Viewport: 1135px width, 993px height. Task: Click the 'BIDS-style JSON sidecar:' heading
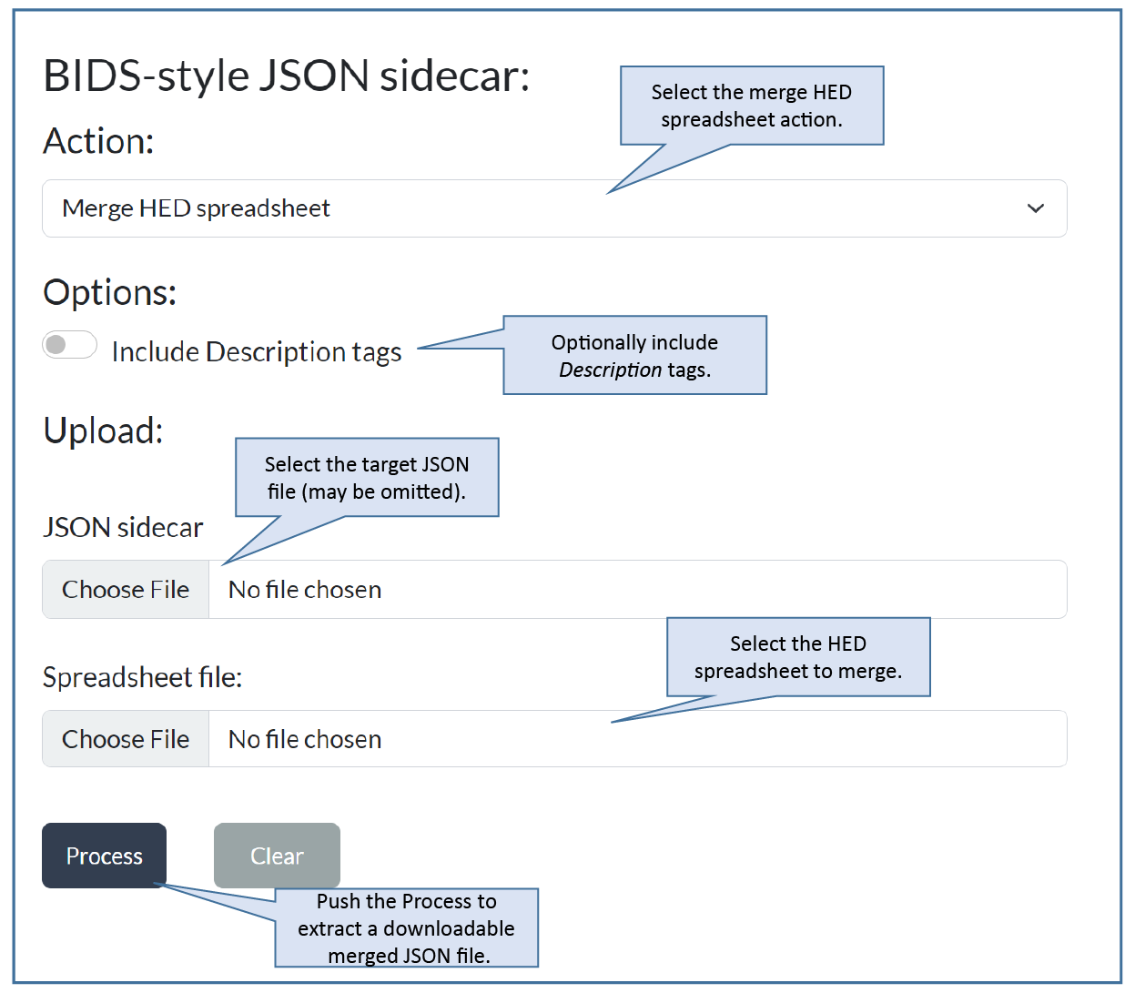[286, 76]
